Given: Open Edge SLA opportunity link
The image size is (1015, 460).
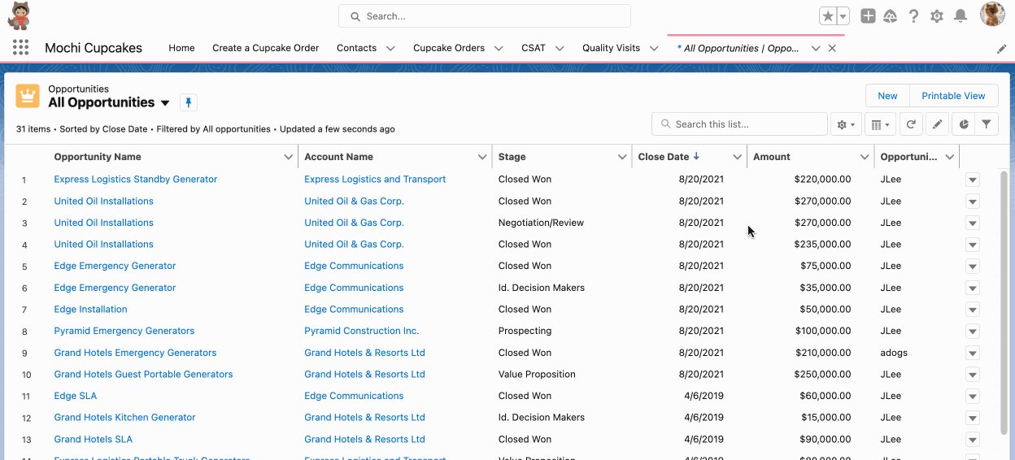Looking at the screenshot, I should (76, 396).
